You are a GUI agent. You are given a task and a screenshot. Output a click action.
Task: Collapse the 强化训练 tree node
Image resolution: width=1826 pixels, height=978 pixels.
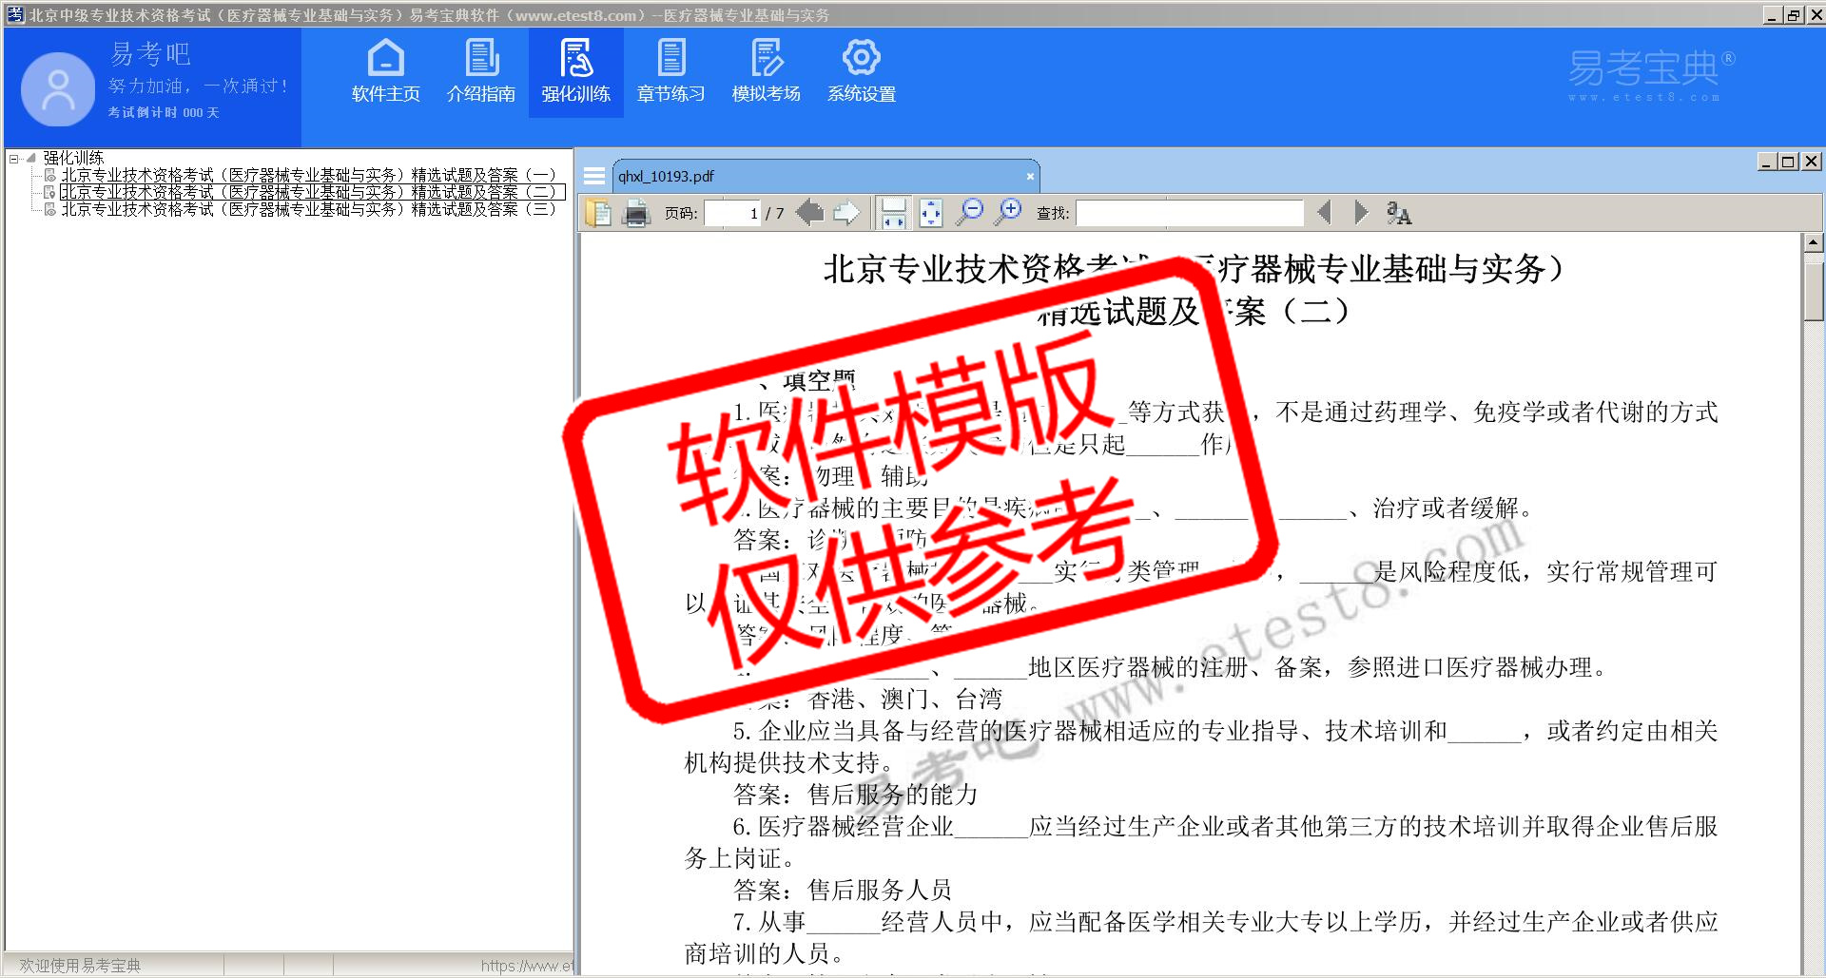(14, 159)
